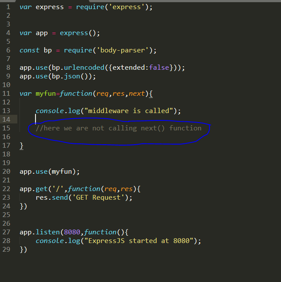
Task: Click 'express' string on line 1
Action: 126,7
